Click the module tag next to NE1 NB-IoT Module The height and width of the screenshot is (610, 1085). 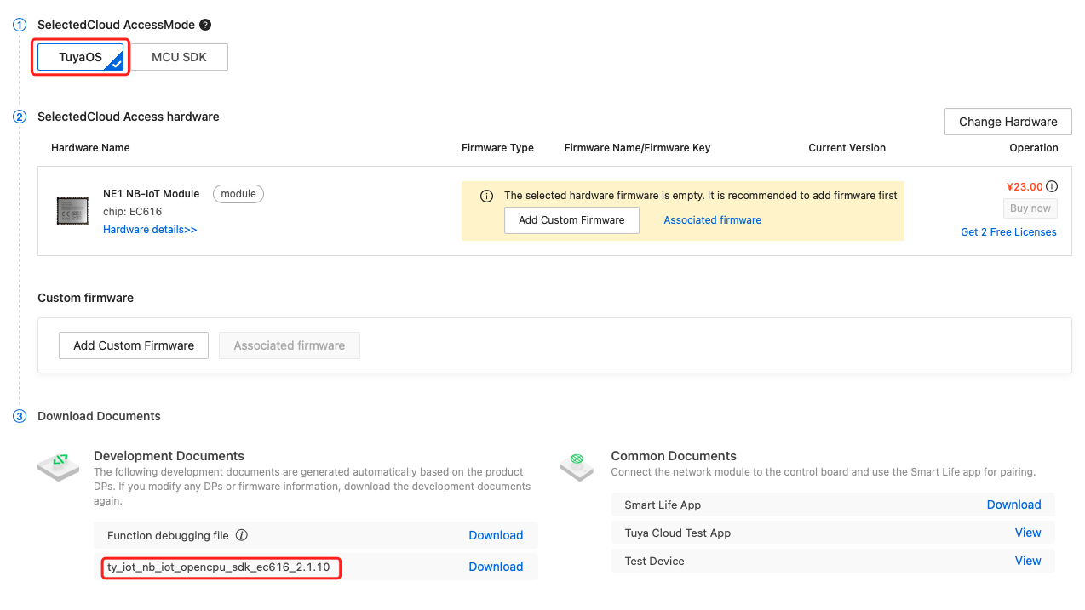(238, 194)
